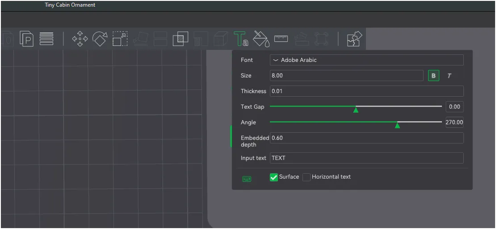The image size is (496, 229).
Task: Open the puzzle-piece Assembly View icon
Action: (354, 39)
